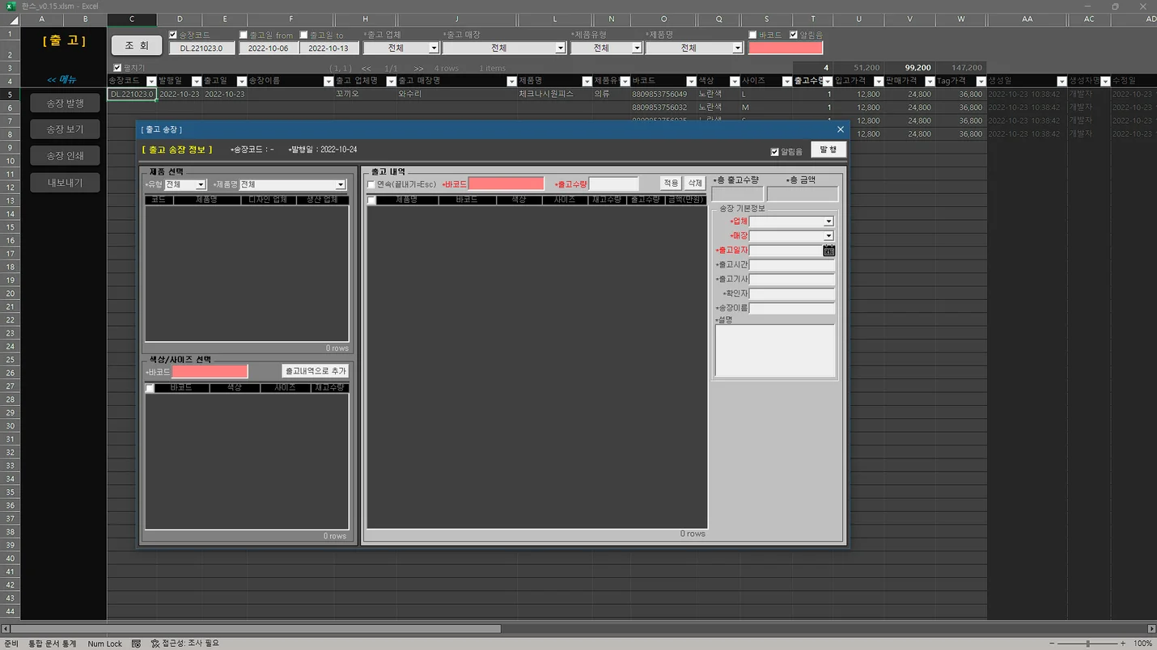Click the 설명 text area
Screen dimensions: 1157x650
(775, 351)
